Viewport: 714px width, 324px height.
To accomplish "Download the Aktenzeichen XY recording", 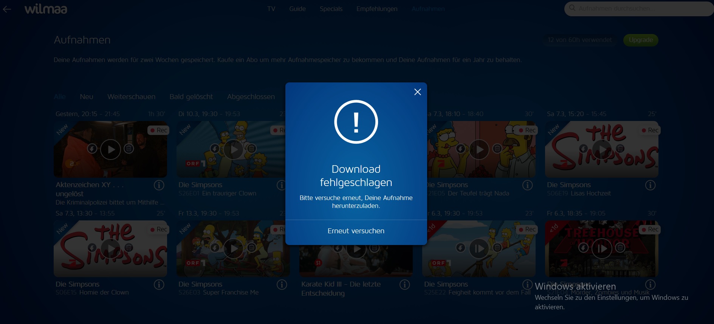I will pyautogui.click(x=92, y=149).
